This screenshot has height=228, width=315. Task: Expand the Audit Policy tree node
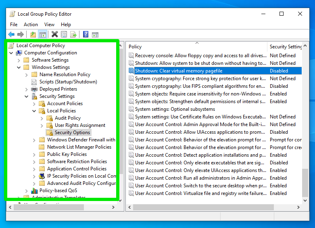point(42,118)
